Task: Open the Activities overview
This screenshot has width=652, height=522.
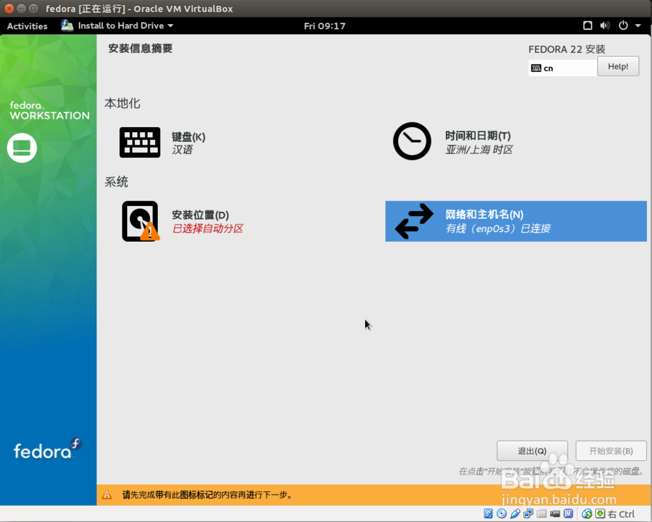Action: pos(27,26)
